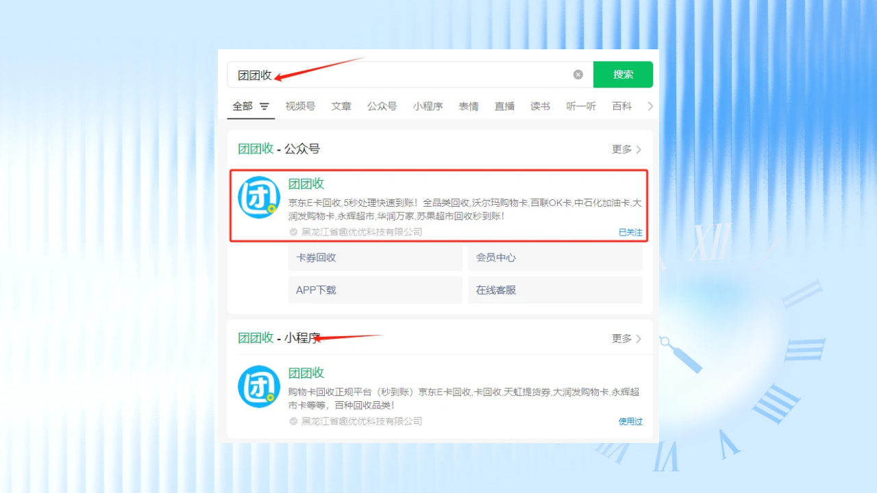Open 更多 in the 小程序 section
The image size is (877, 493).
coord(626,338)
